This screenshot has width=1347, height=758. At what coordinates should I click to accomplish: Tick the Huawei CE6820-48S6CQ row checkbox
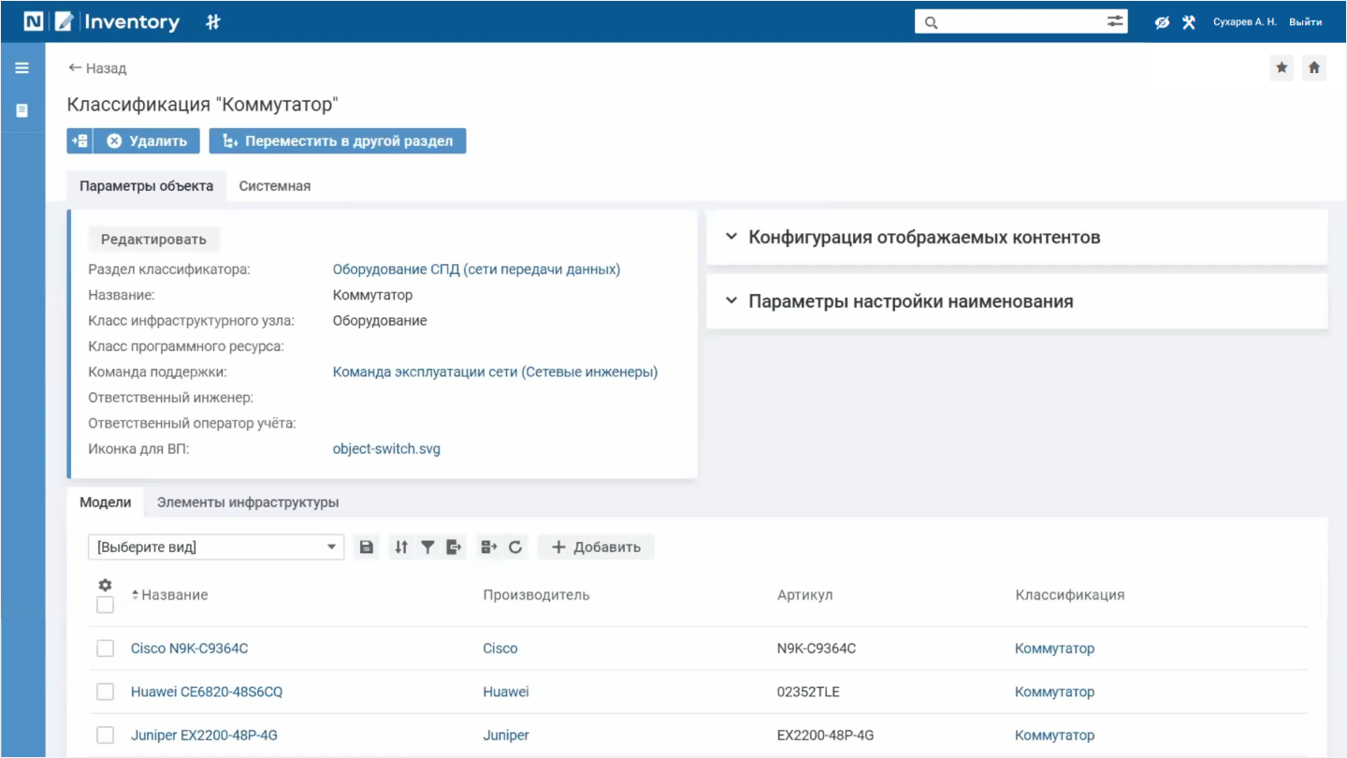(x=106, y=692)
